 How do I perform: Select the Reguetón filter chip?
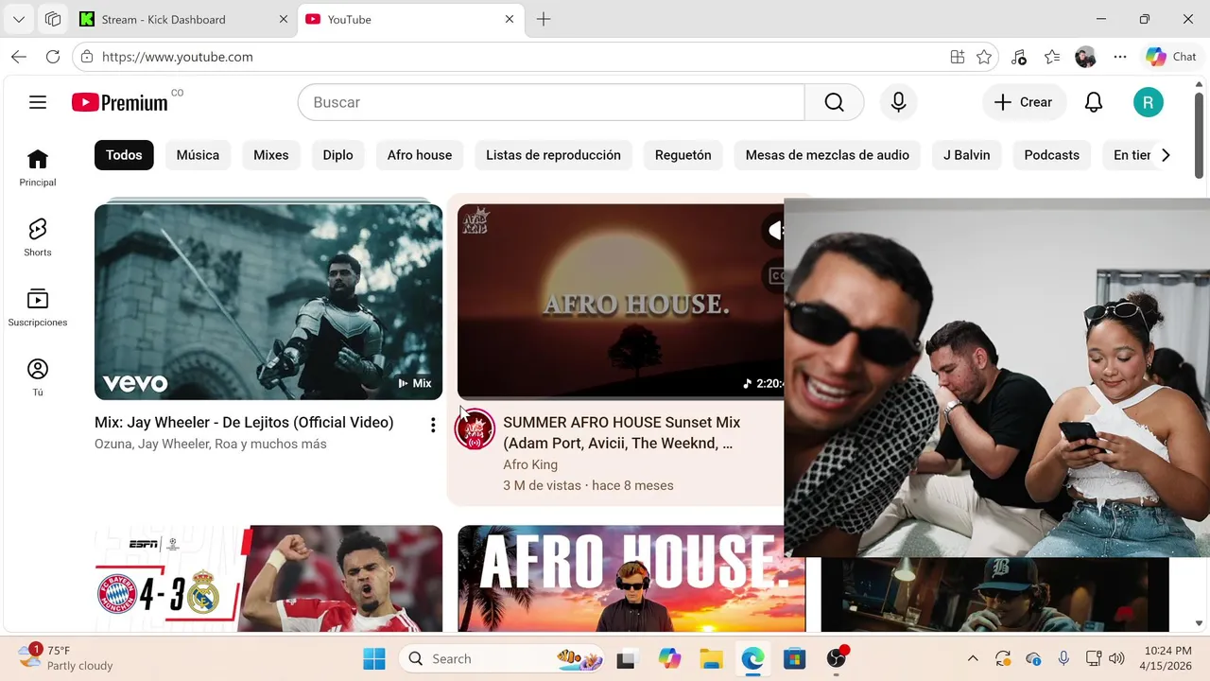tap(683, 155)
